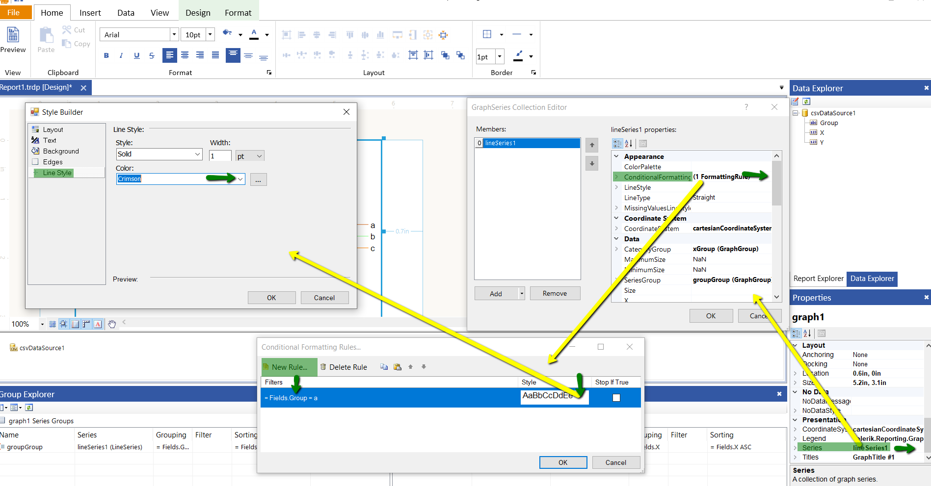Screen dimensions: 931x486
Task: Move the formatting rule up
Action: coord(411,367)
